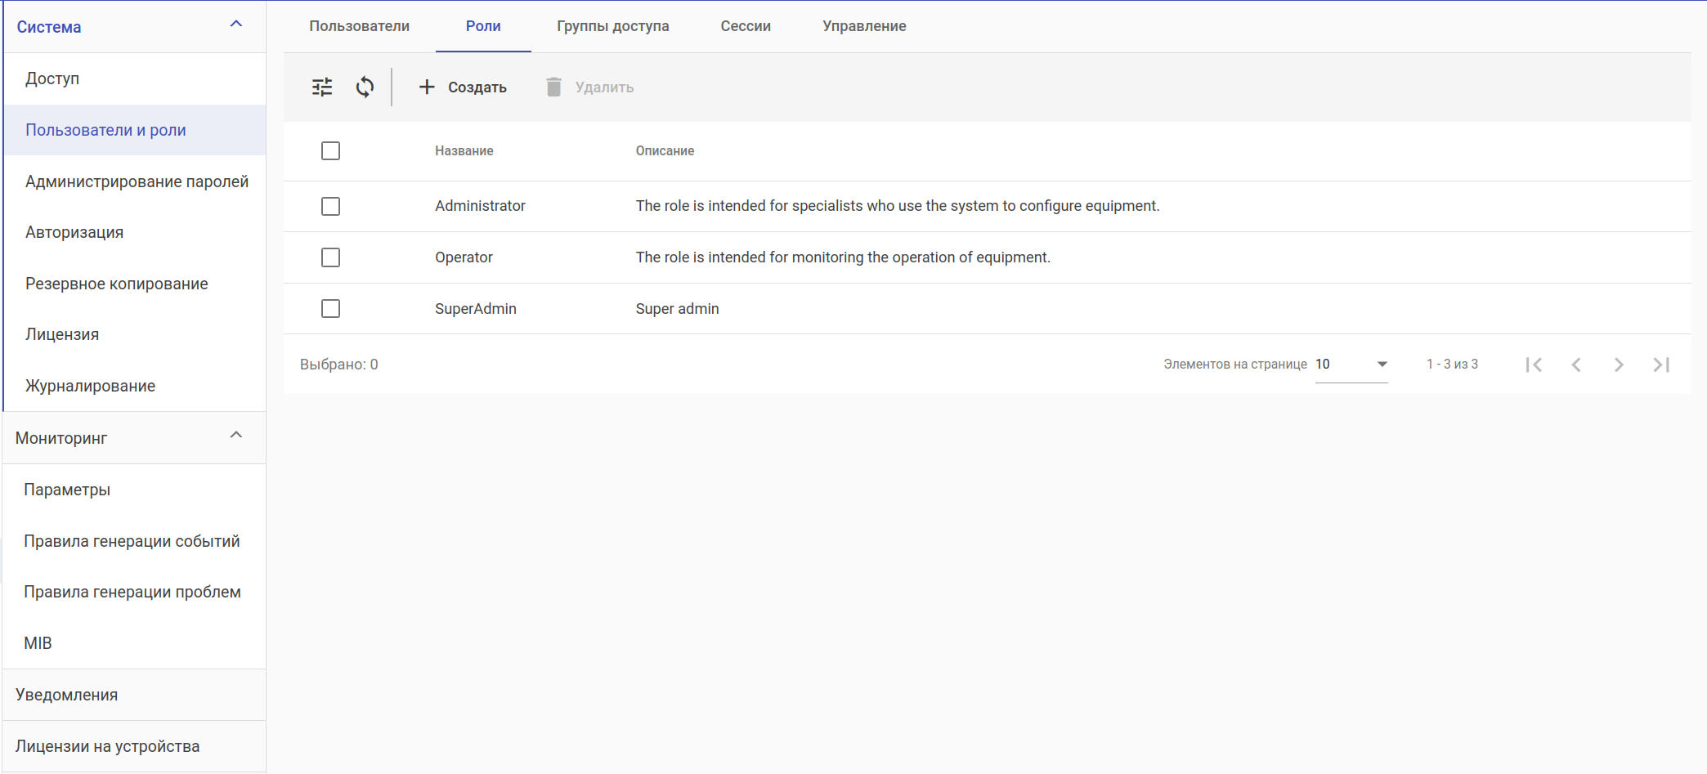The width and height of the screenshot is (1707, 774).
Task: Collapse the Мониторинг sidebar section
Action: tap(236, 436)
